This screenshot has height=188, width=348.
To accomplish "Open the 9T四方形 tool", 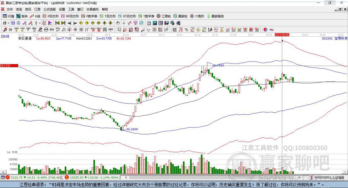I will click(x=127, y=16).
